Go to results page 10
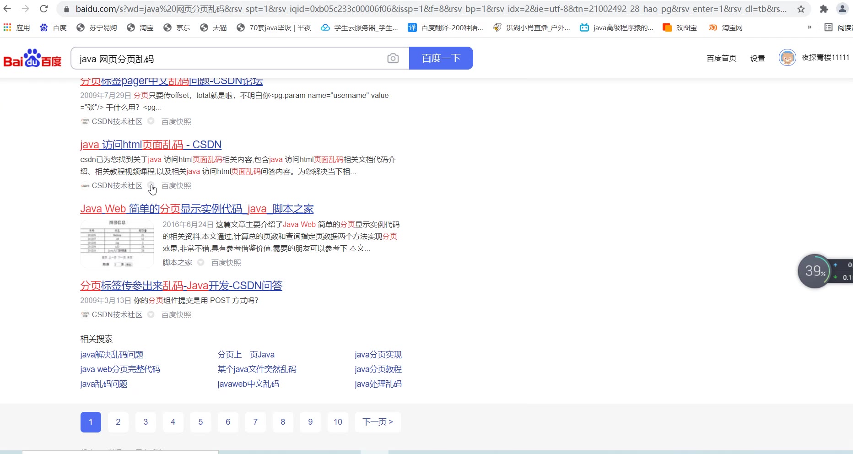 [338, 422]
